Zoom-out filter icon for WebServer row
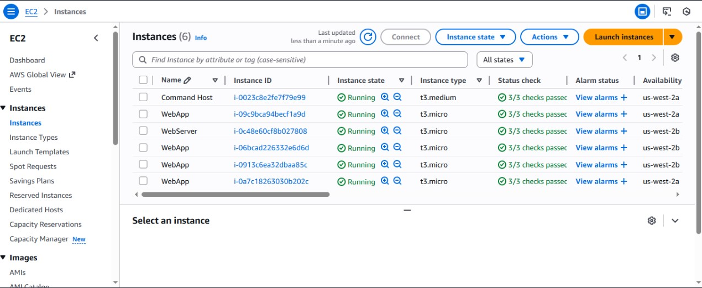The width and height of the screenshot is (702, 288). (x=397, y=131)
